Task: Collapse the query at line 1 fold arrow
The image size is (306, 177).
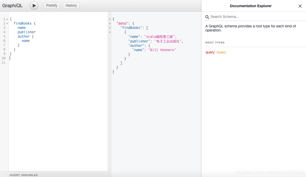Action: pos(7,19)
